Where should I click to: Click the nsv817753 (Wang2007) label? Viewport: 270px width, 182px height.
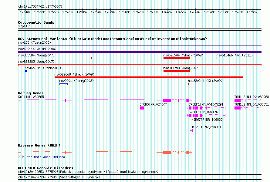pyautogui.click(x=181, y=68)
